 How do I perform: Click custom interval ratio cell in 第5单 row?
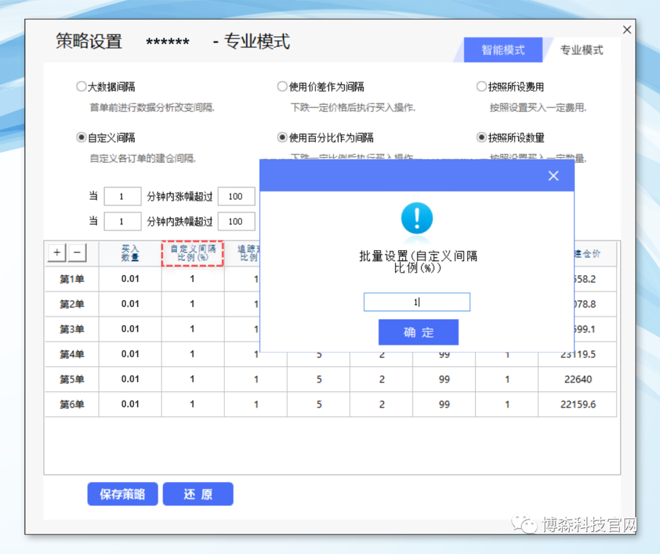tap(193, 379)
